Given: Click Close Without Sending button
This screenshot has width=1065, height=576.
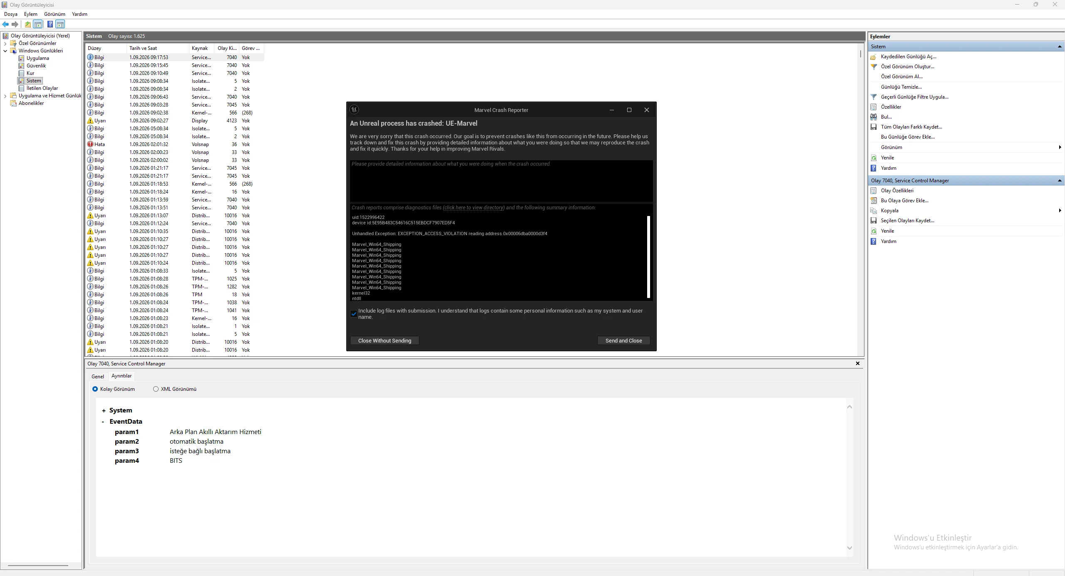Looking at the screenshot, I should click(x=385, y=340).
